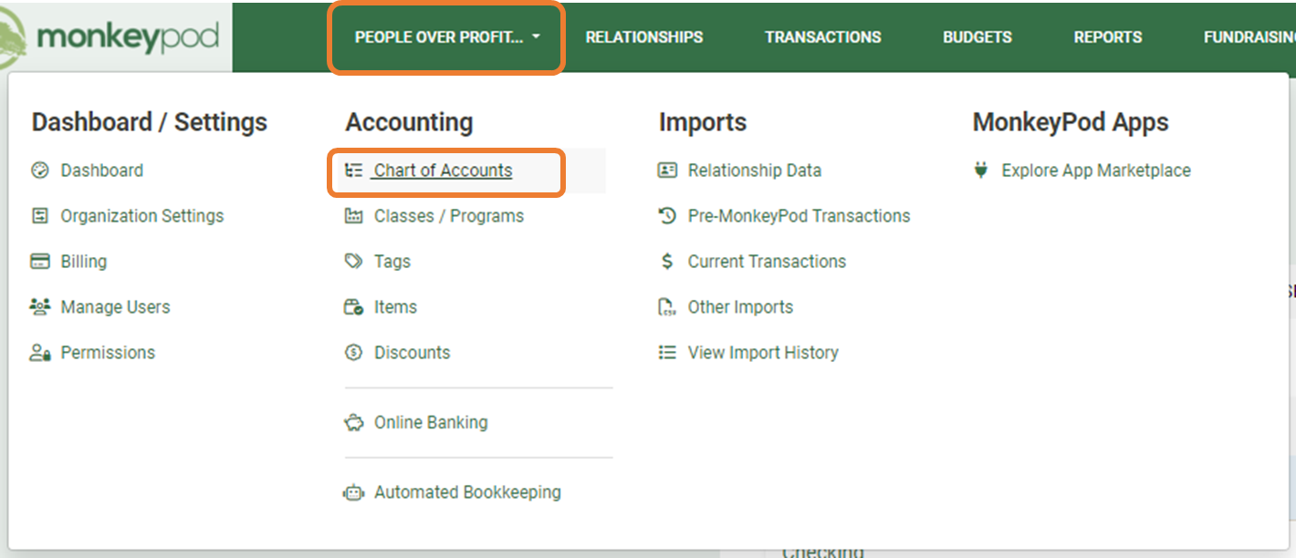Click the Accounting heading
Image resolution: width=1296 pixels, height=558 pixels.
409,123
